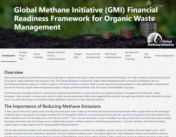Switch to Develop Project Plan tab
Image resolution: width=176 pixels, height=137 pixels.
coord(23,56)
